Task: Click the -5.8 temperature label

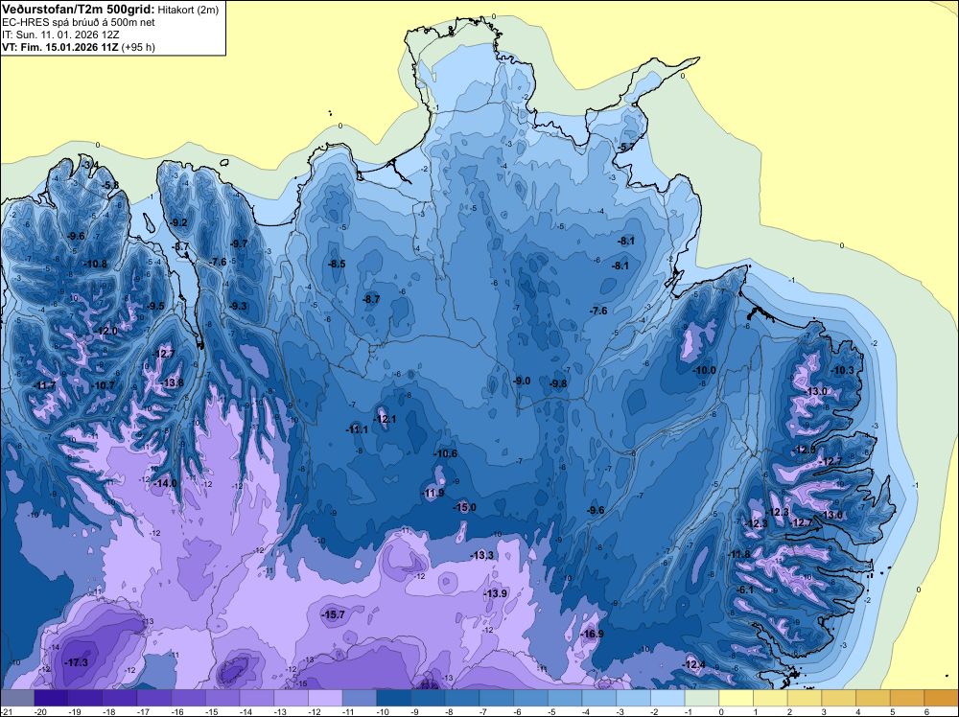Action: click(x=110, y=185)
